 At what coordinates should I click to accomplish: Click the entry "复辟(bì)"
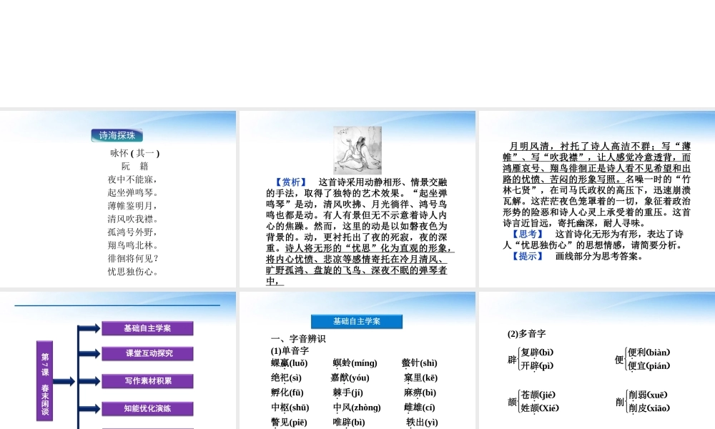click(537, 353)
